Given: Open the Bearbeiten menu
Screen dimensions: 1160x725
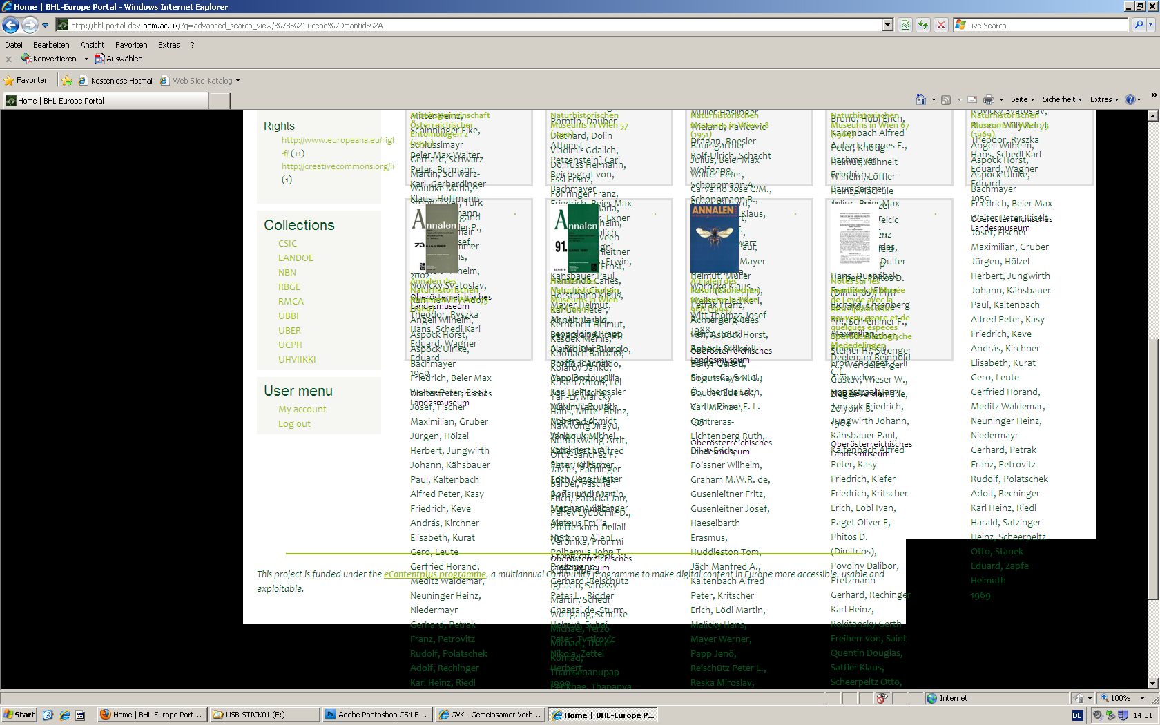Looking at the screenshot, I should tap(51, 45).
